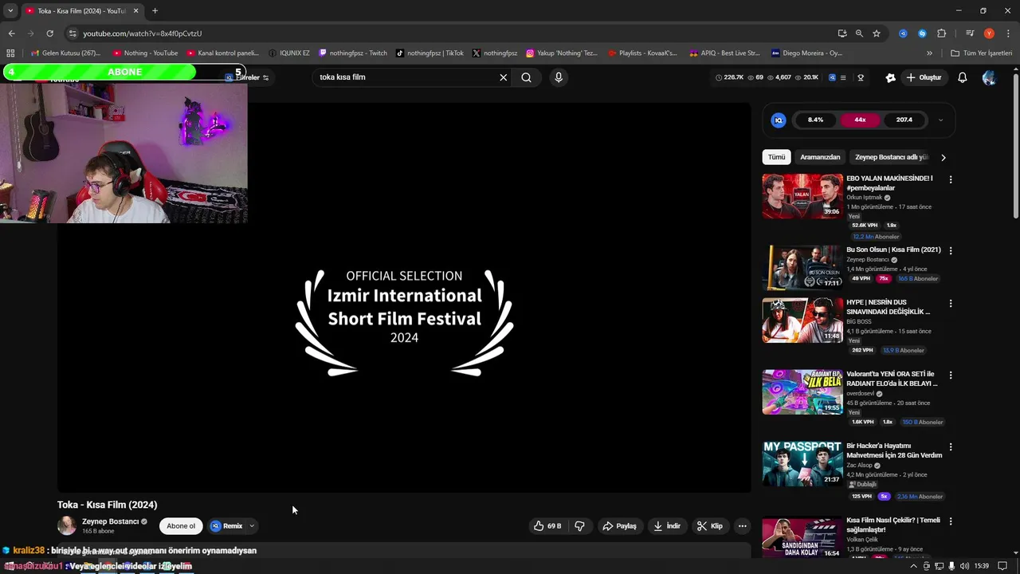Dislike the video with thumbs down
1020x574 pixels.
point(580,526)
